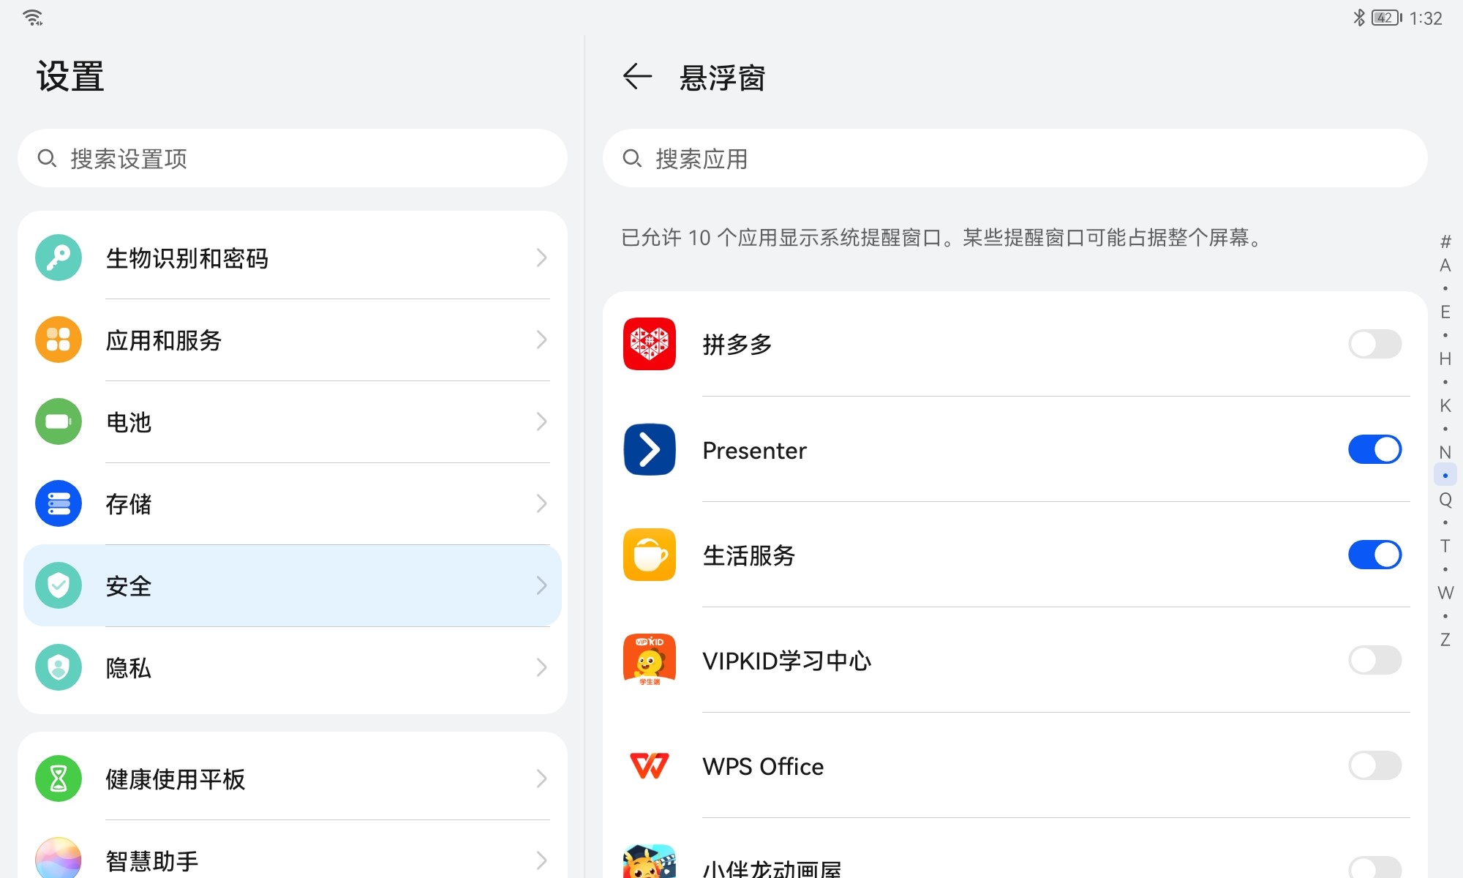The height and width of the screenshot is (878, 1463).
Task: Jump to letter E in index
Action: (1445, 312)
